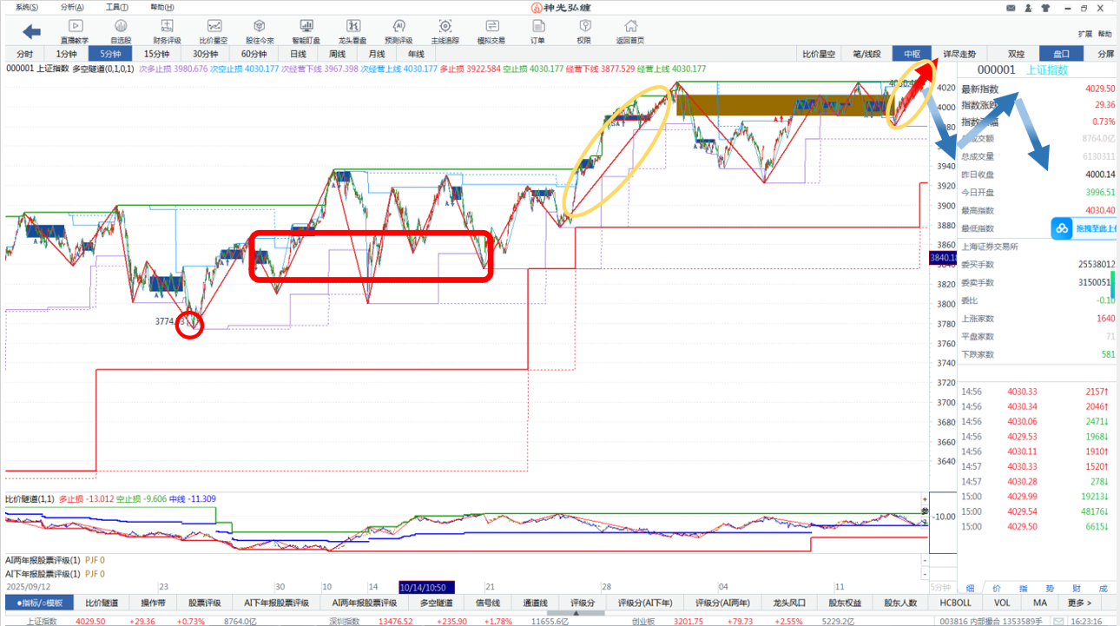Toggle the 中枢 overlay button
The height and width of the screenshot is (626, 1120).
point(911,54)
